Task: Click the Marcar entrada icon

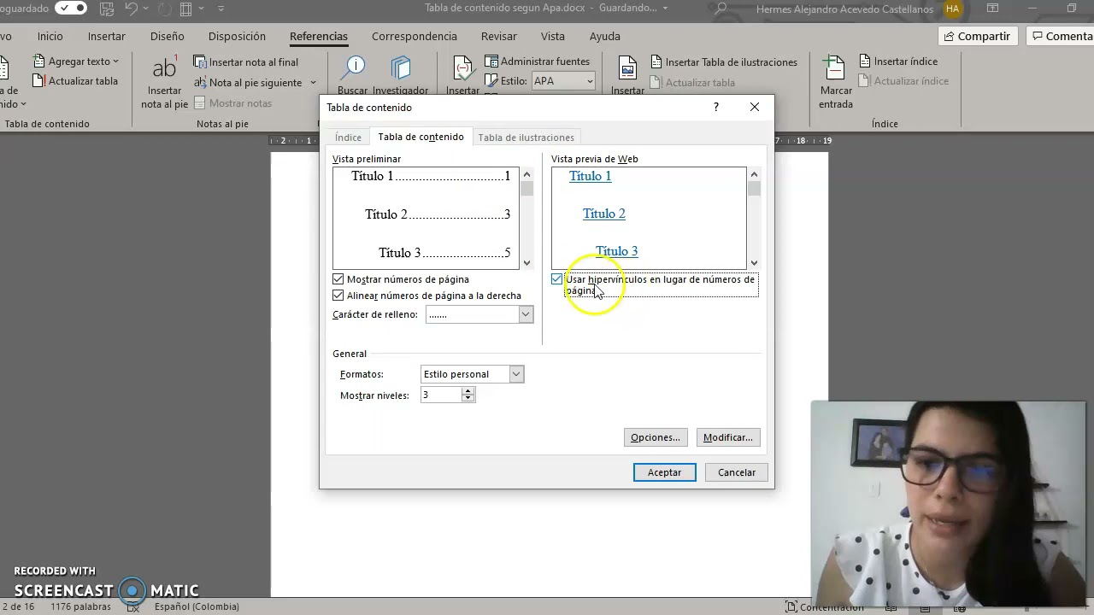Action: pos(835,83)
